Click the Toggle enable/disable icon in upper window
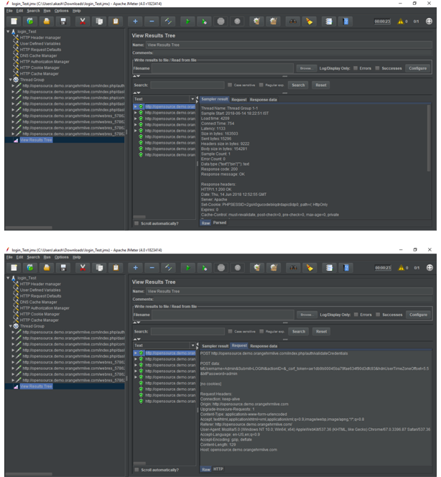The width and height of the screenshot is (441, 477). point(168,22)
